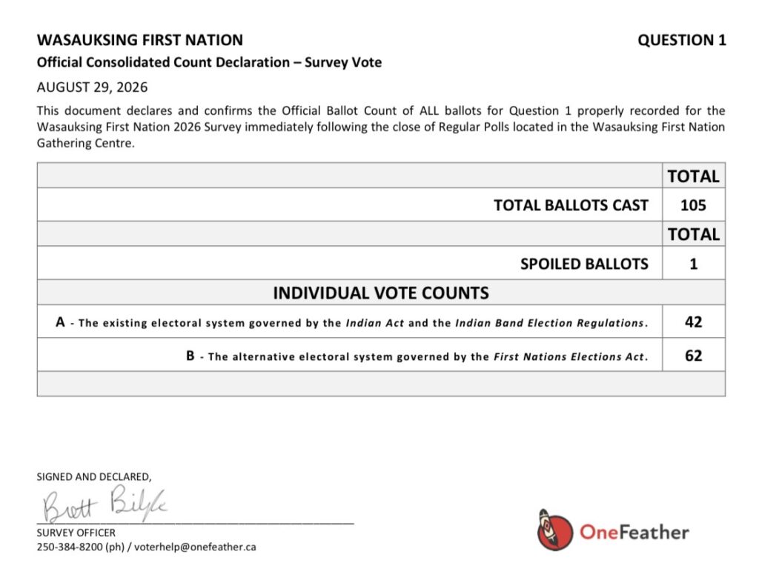Select the Spoiled Ballots value 1

point(693,264)
